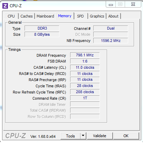
Task: Select the DRAM Frequency value field
Action: (85, 55)
